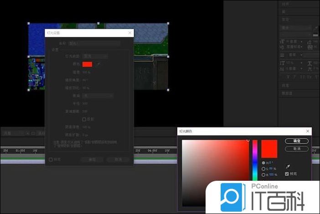Click the large red color preview swatch
This screenshot has height=214, width=320.
269,149
